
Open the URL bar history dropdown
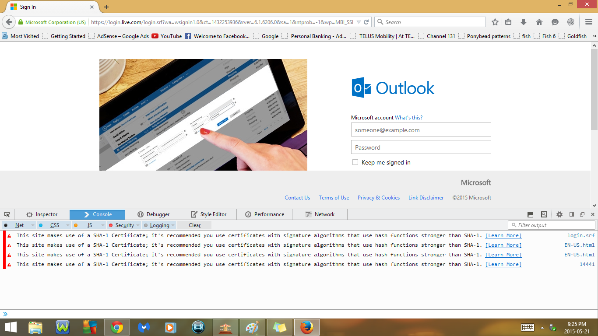[x=359, y=22]
